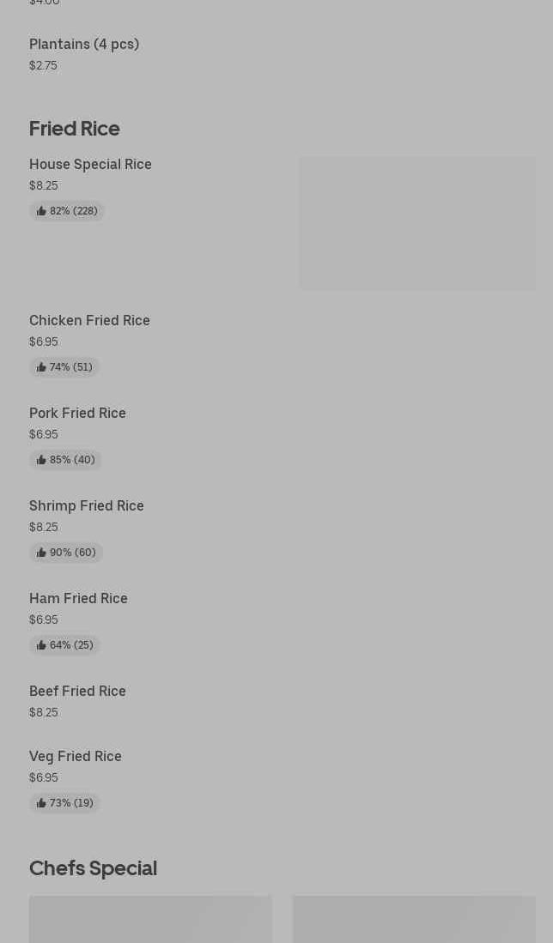This screenshot has height=943, width=553.
Task: Open Shrimp Fried Rice item
Action: click(x=87, y=506)
